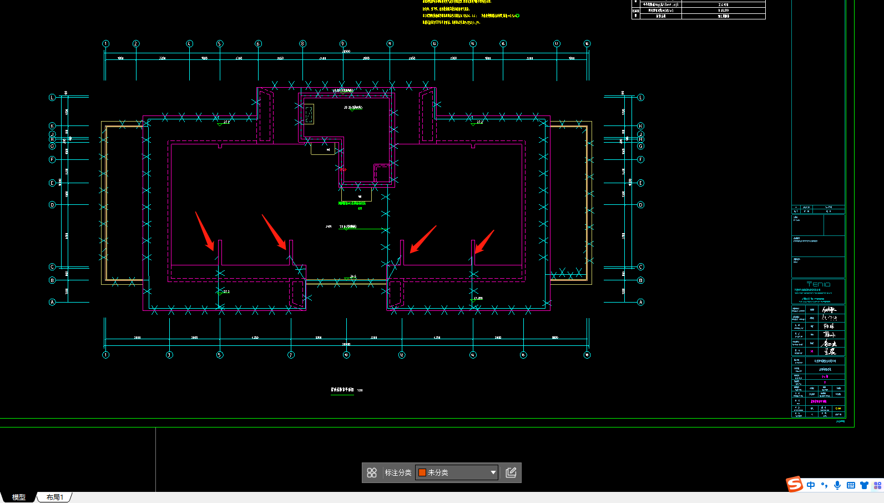884x503 pixels.
Task: Click the 标注分类 label
Action: 398,472
